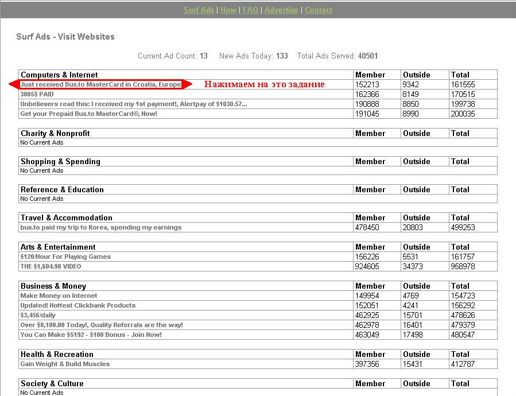Click member count 149954 for Make Money
516x396 pixels.
pos(367,296)
